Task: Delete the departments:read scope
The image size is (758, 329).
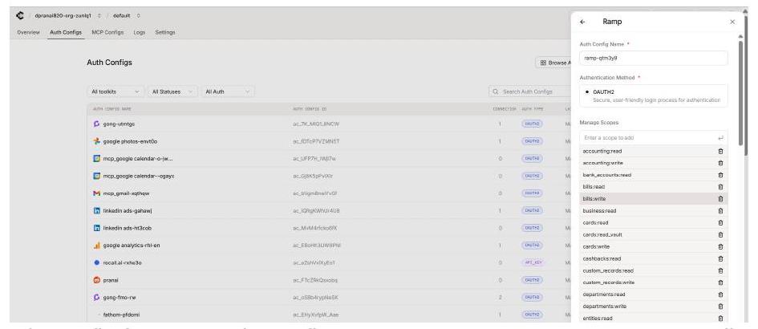Action: point(720,294)
